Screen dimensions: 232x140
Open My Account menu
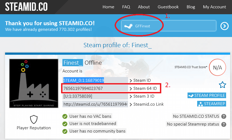pos(214,7)
